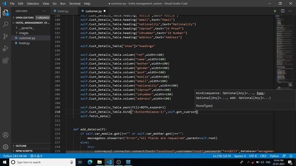Image resolution: width=296 pixels, height=166 pixels.
Task: Open the Accounts menu icon
Action: pyautogui.click(x=6, y=135)
